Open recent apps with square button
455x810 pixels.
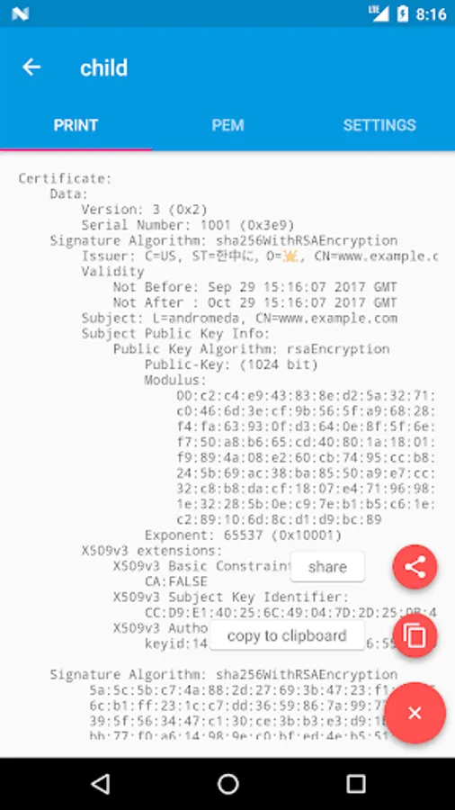tap(355, 784)
